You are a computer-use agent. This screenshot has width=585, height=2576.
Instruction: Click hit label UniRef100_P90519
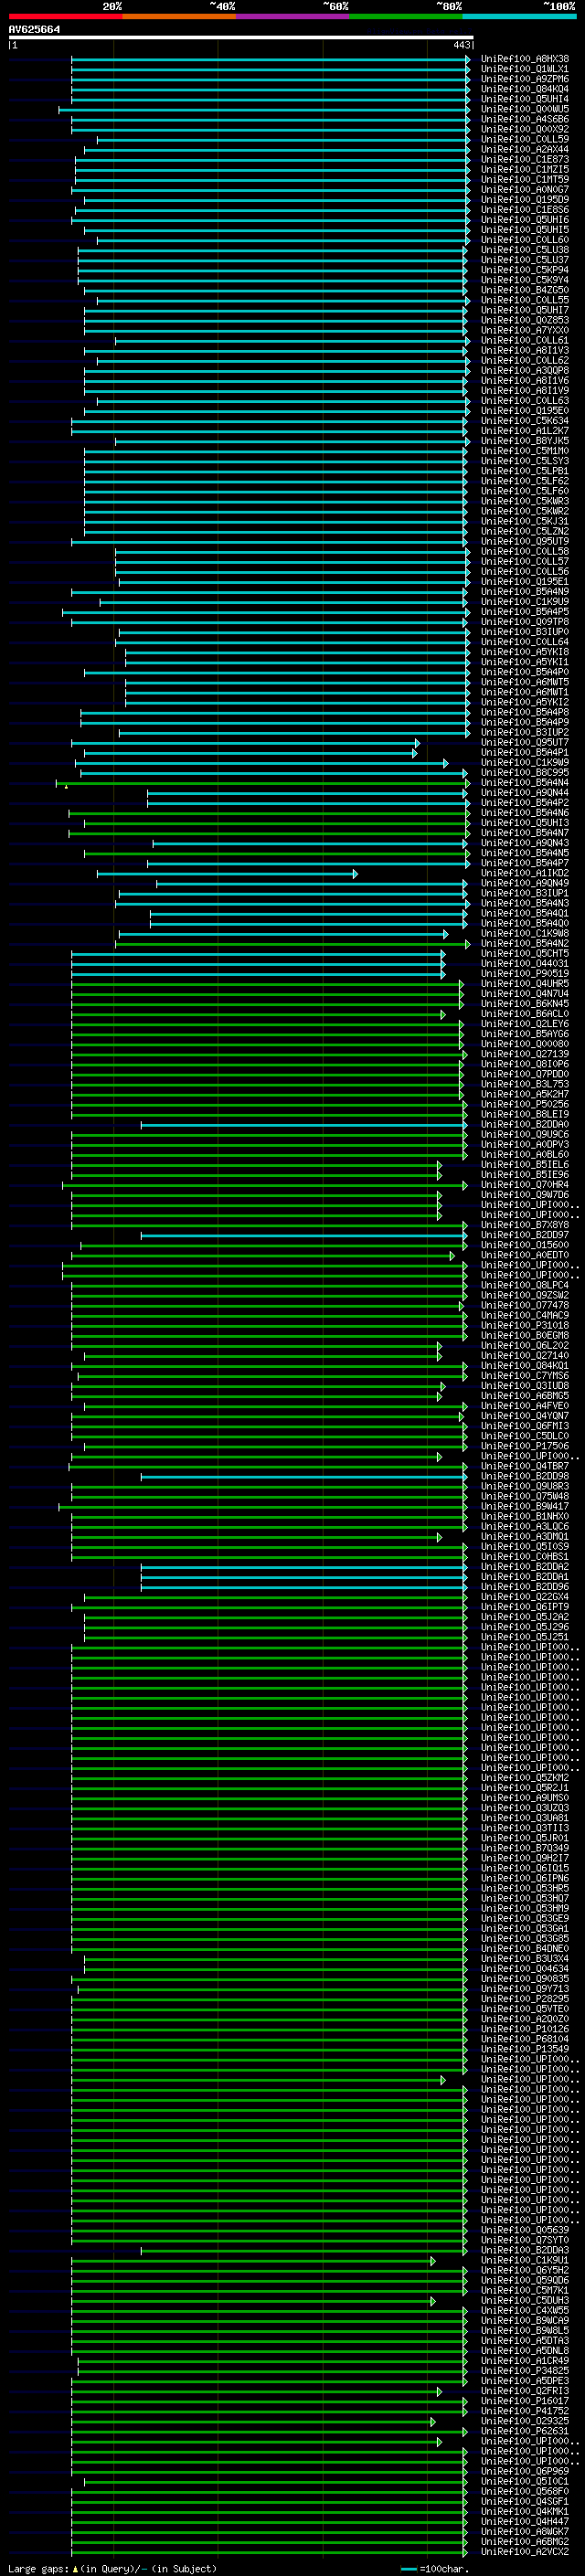click(525, 973)
